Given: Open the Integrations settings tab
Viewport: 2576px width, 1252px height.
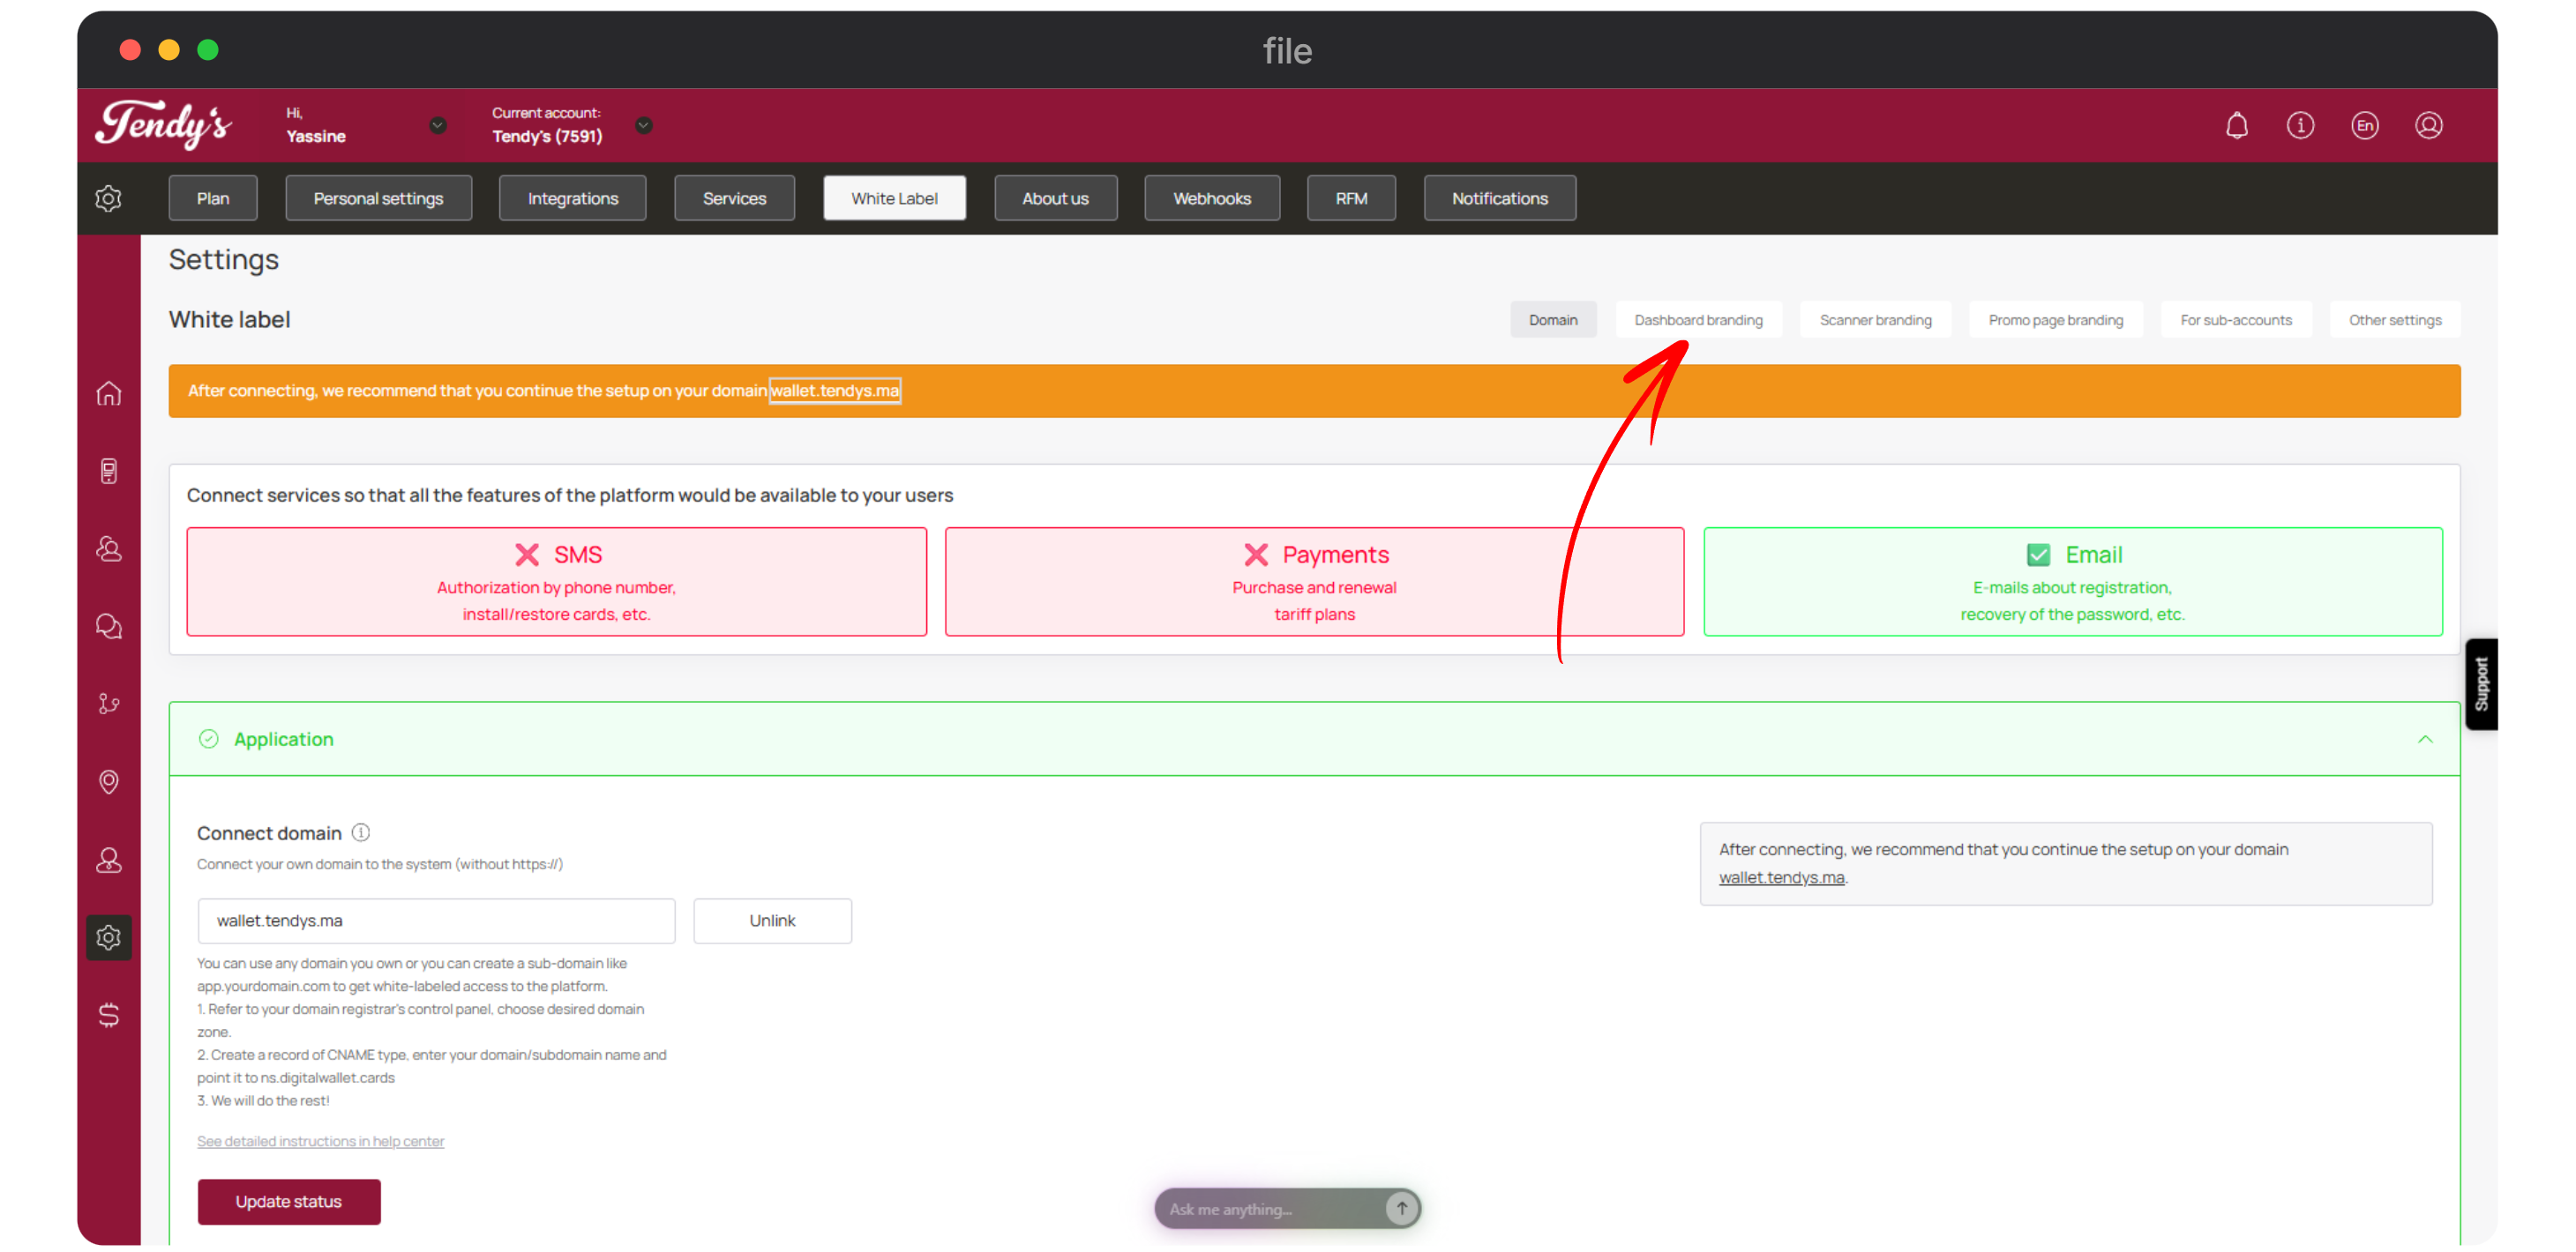Looking at the screenshot, I should 572,197.
